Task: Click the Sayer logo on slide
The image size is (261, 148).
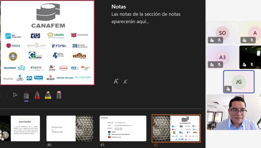Action: (39, 78)
